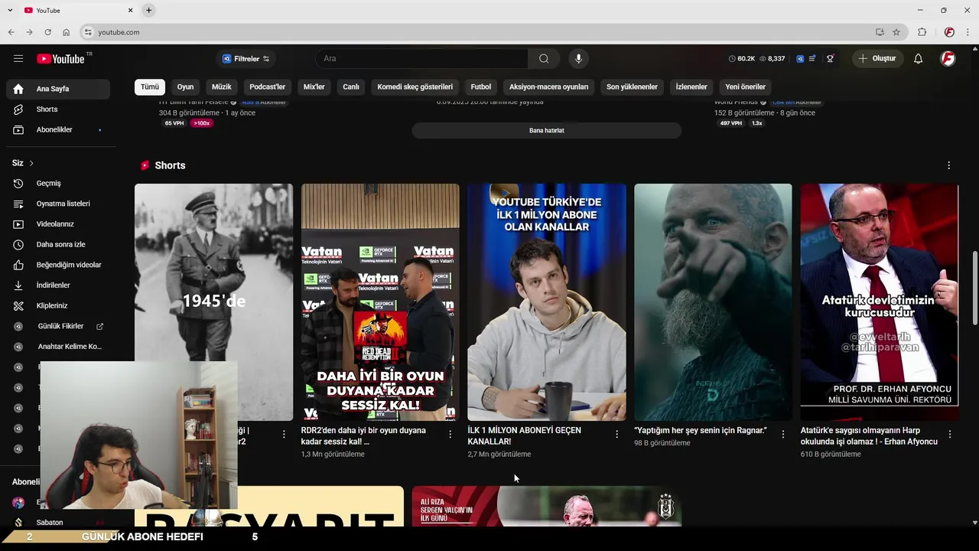The image size is (979, 551).
Task: Select the Mix'ler chip
Action: [x=314, y=86]
